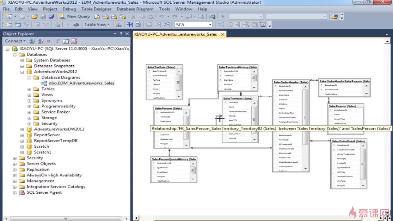Close the EDM_Adventureworks_Sales diagram tab
The height and width of the screenshot is (221, 393).
click(223, 34)
